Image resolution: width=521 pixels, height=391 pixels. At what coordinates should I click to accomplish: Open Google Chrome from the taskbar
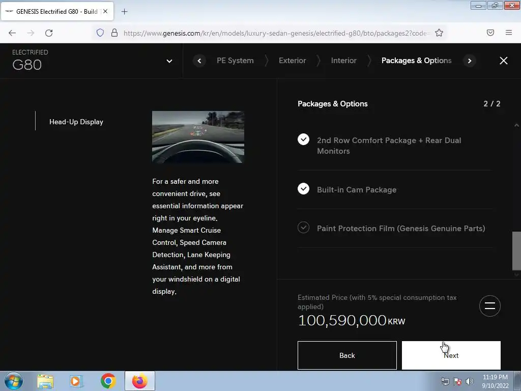coord(108,381)
